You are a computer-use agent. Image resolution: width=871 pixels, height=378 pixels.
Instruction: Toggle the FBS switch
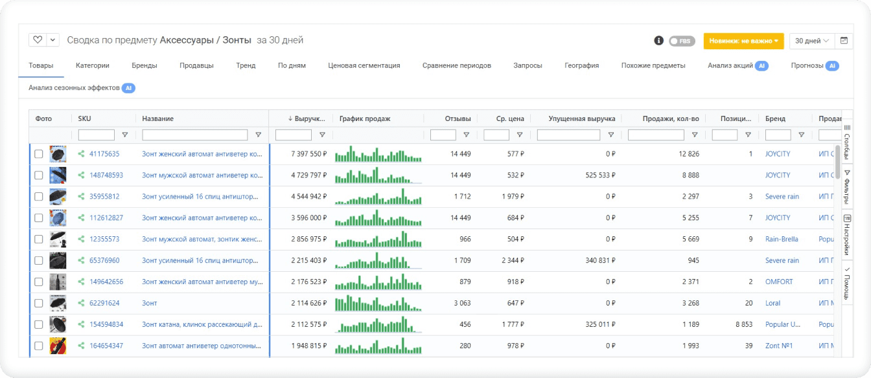(682, 41)
